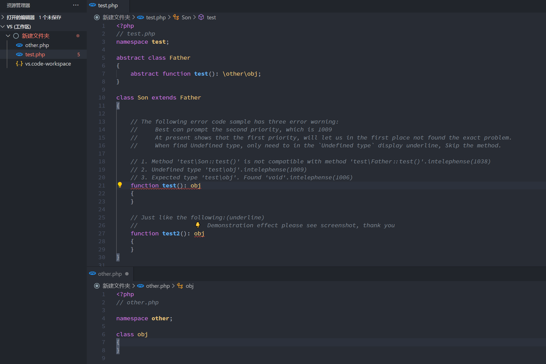Open vs.code-workspace file in explorer
The height and width of the screenshot is (364, 546).
coord(48,64)
